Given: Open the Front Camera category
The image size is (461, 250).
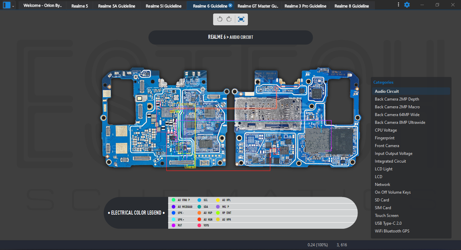Looking at the screenshot, I should (x=411, y=146).
